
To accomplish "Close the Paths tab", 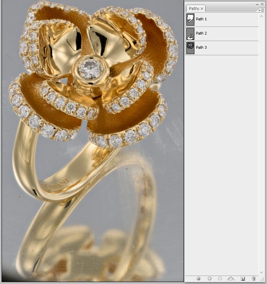I will 202,8.
